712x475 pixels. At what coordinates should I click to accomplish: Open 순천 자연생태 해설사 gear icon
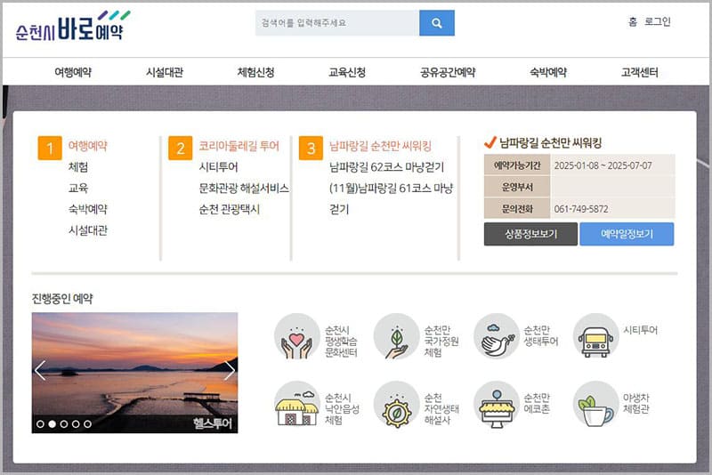pos(397,404)
